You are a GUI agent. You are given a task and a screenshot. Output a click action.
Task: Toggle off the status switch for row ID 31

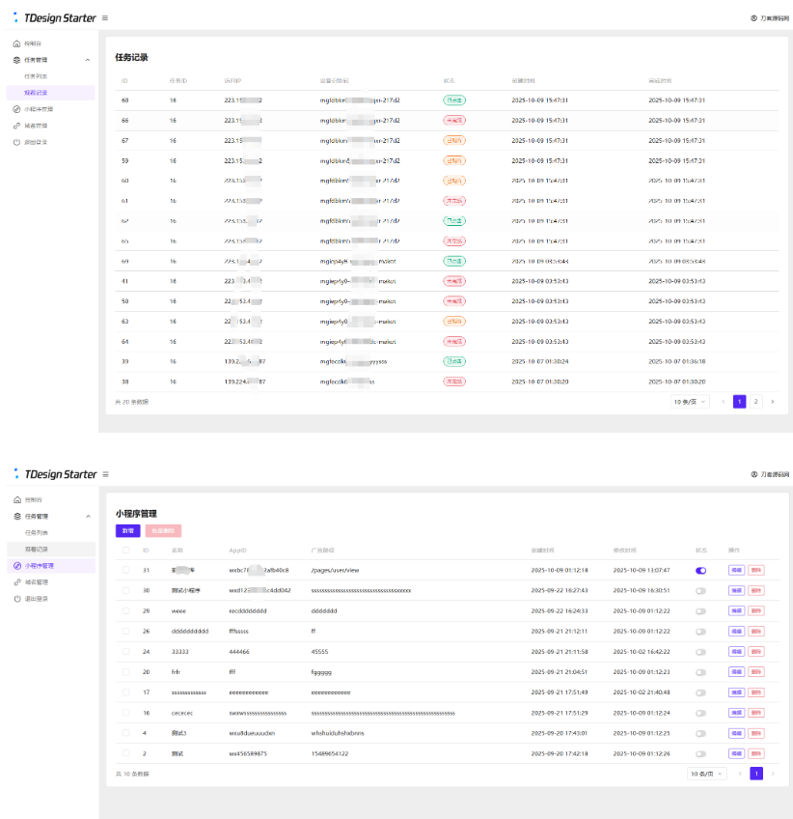[x=700, y=571]
